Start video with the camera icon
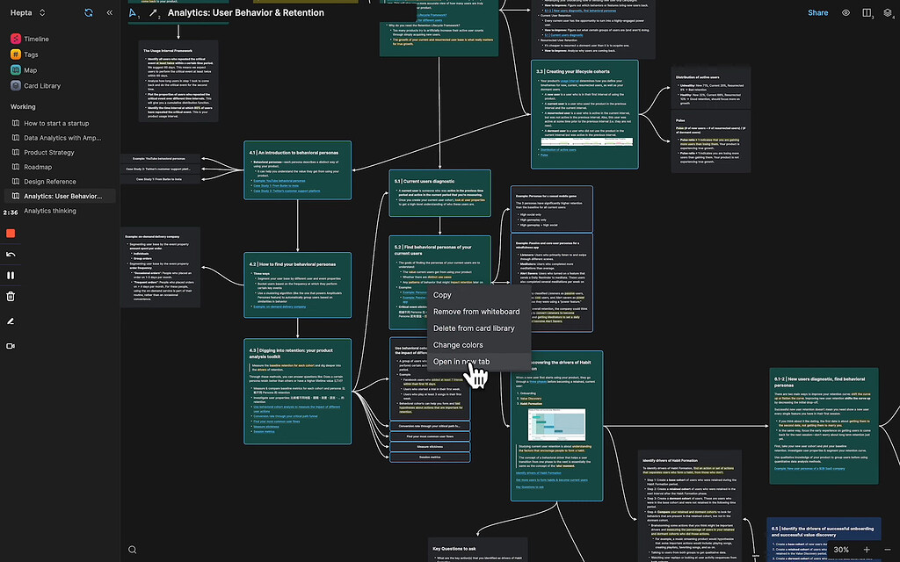900x562 pixels. 10,345
